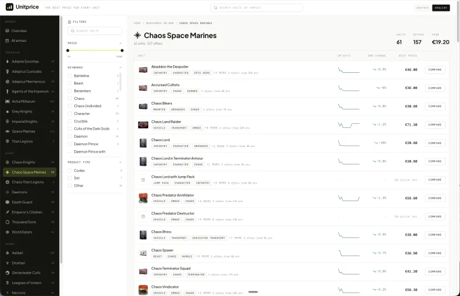Collapse the Price filter section
Viewport: 460px width, 296px height.
[x=120, y=43]
